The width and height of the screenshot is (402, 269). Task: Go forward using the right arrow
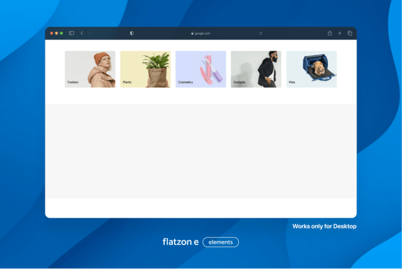pos(89,33)
